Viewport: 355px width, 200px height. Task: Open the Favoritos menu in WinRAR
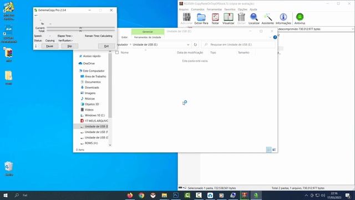pyautogui.click(x=230, y=9)
